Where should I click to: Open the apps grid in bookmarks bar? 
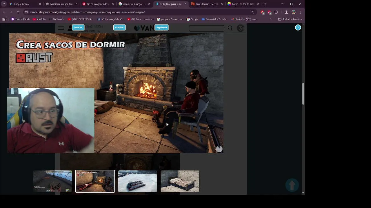point(4,19)
